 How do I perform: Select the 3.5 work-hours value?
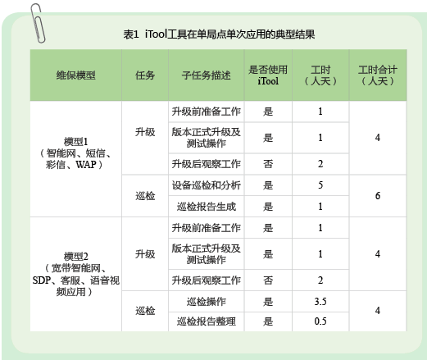320,302
